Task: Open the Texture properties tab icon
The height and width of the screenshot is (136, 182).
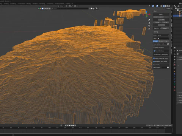Action: point(174,90)
